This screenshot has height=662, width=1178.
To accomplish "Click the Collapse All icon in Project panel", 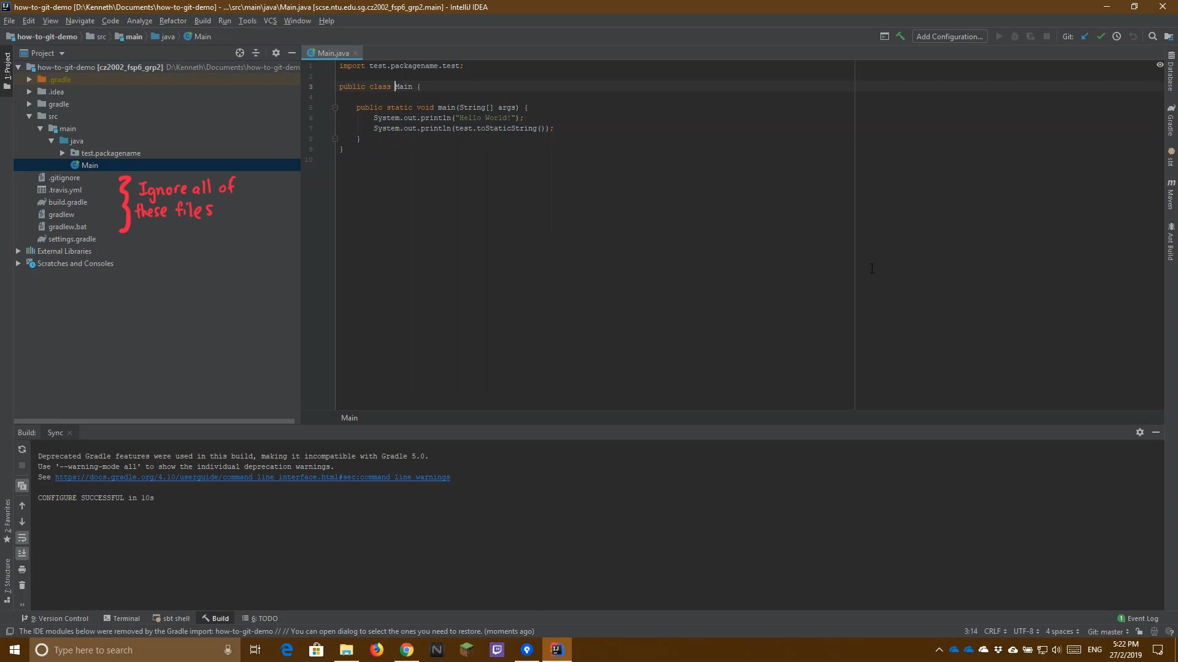I will point(256,53).
